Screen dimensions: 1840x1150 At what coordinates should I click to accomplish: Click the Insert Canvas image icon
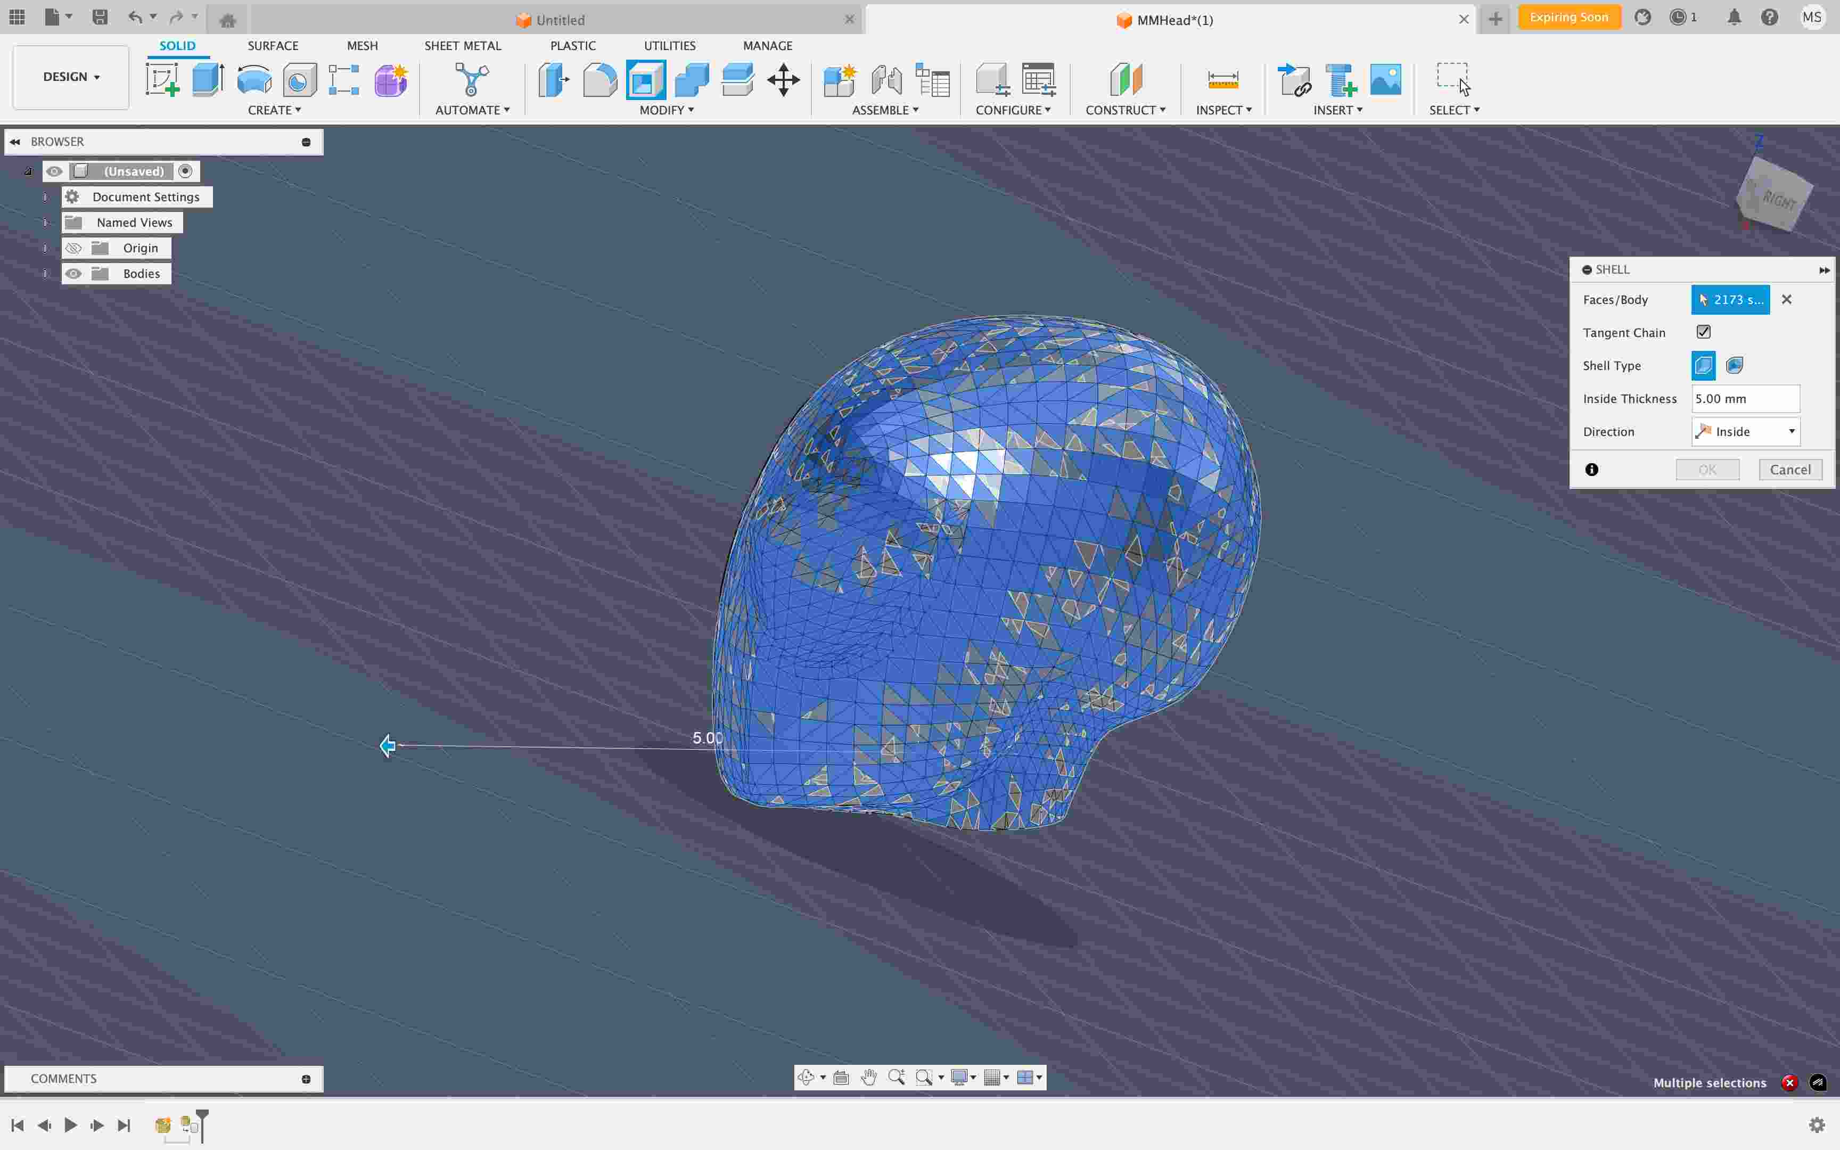click(1385, 80)
